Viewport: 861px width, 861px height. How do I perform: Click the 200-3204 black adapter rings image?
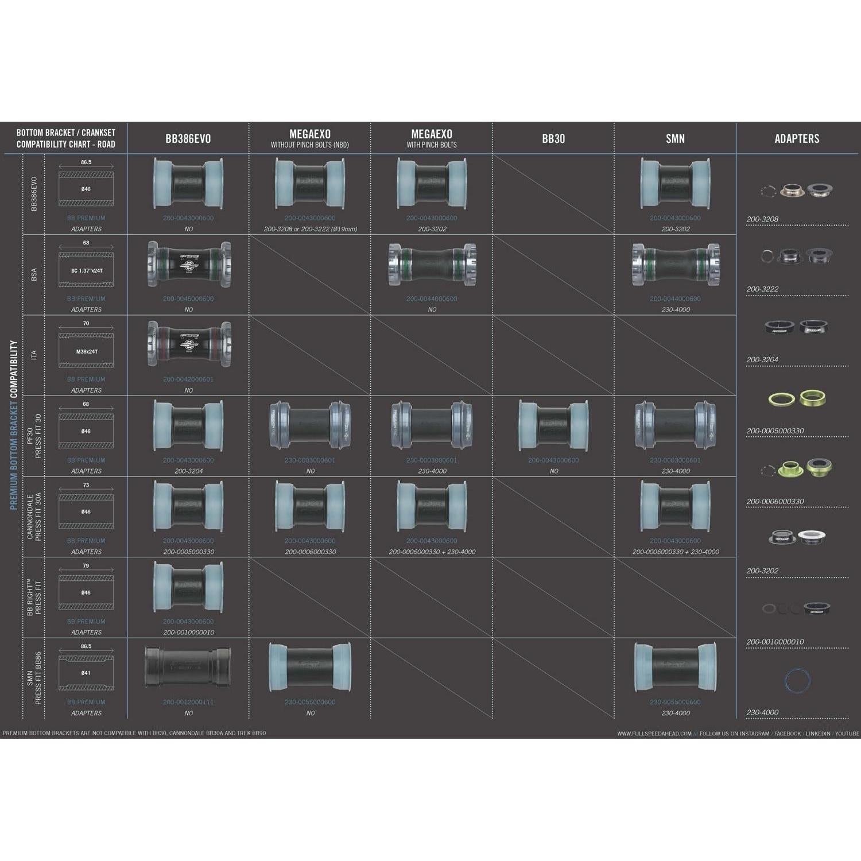click(x=797, y=327)
